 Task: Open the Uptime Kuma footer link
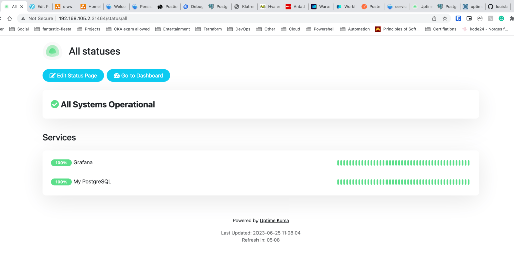tap(274, 220)
